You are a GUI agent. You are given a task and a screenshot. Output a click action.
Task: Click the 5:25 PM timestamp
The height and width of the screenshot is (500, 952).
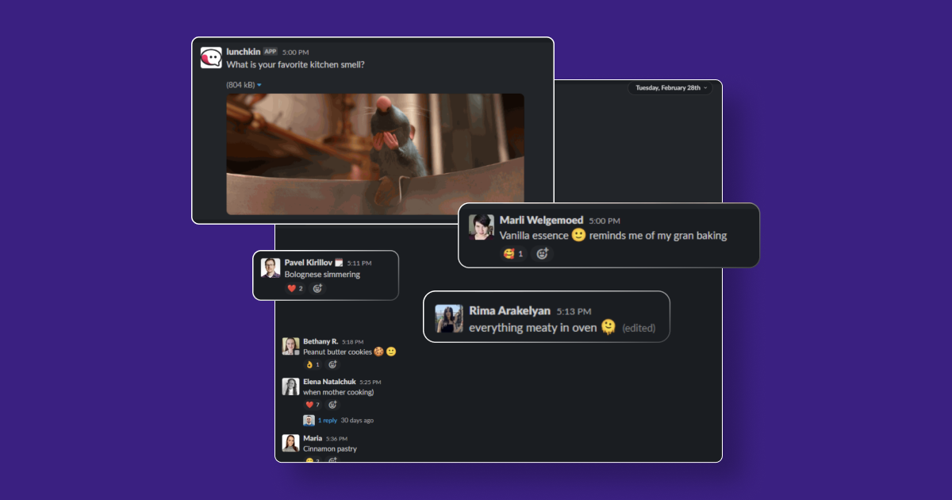click(370, 383)
